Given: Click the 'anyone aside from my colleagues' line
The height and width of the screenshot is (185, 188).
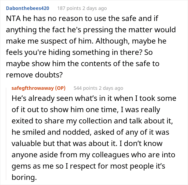Looking at the screenshot, I should tap(93, 155).
